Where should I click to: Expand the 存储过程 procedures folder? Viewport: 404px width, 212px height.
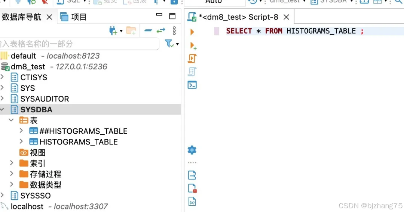pyautogui.click(x=11, y=174)
